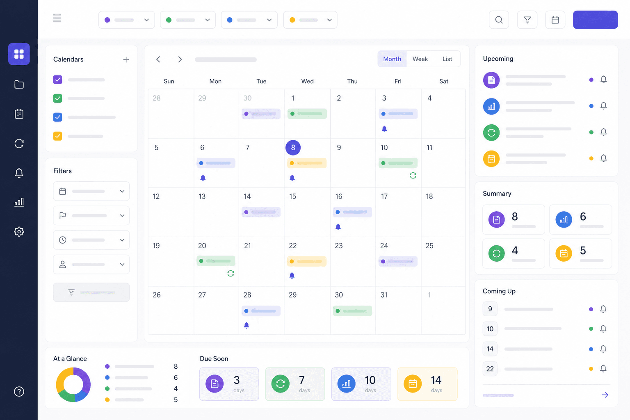Go to previous month arrow

(158, 59)
